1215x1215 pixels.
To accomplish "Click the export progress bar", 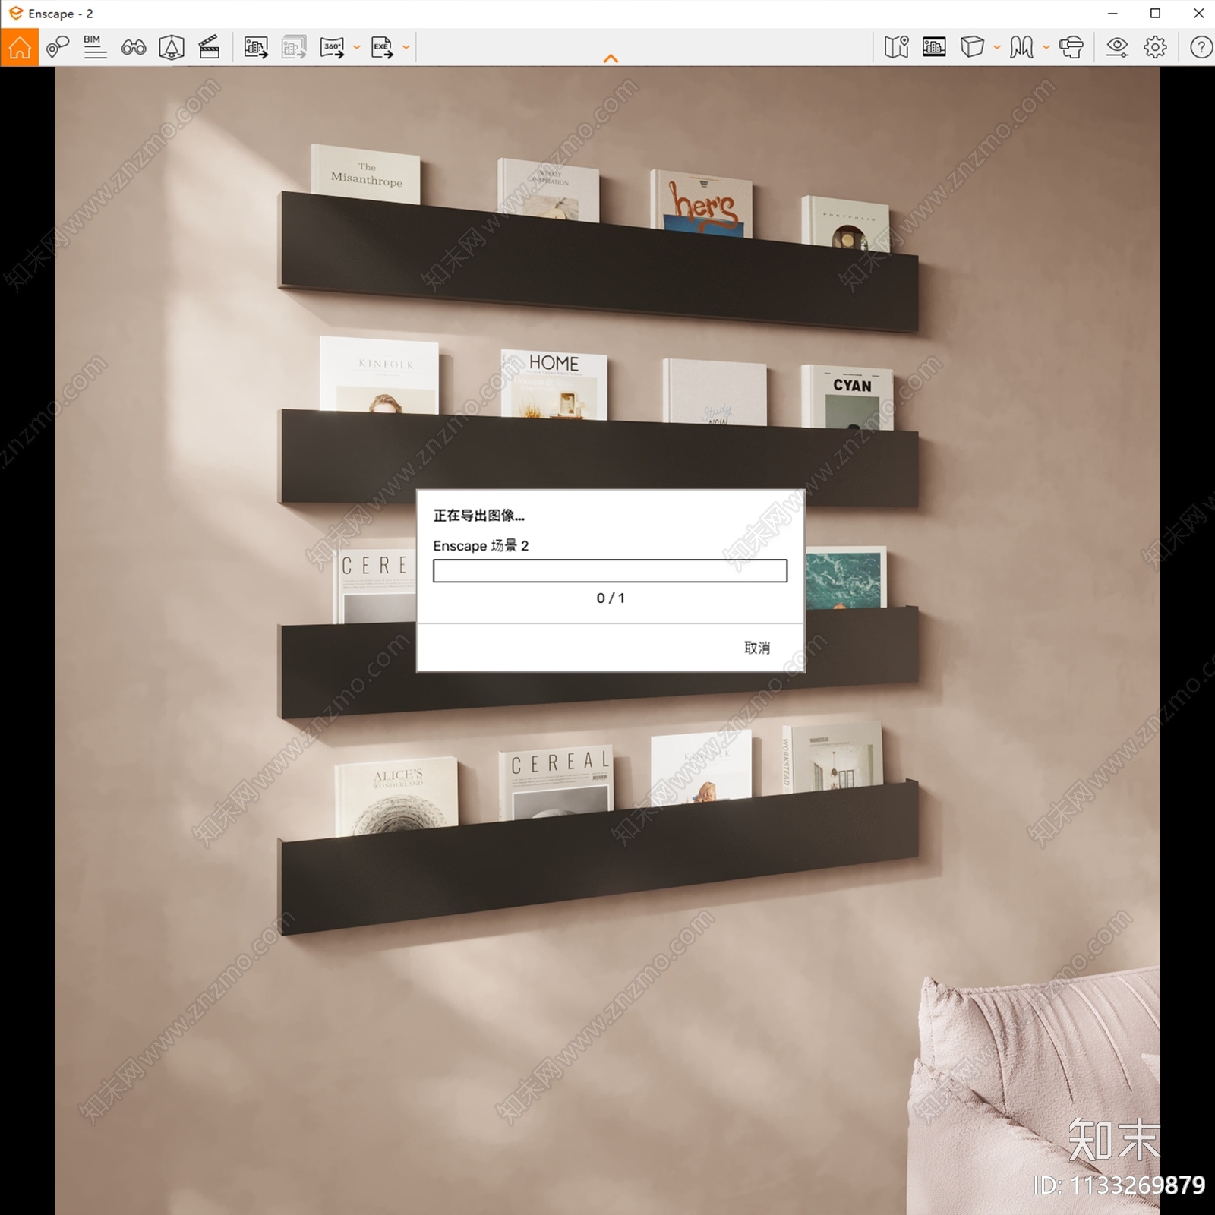I will coord(610,571).
